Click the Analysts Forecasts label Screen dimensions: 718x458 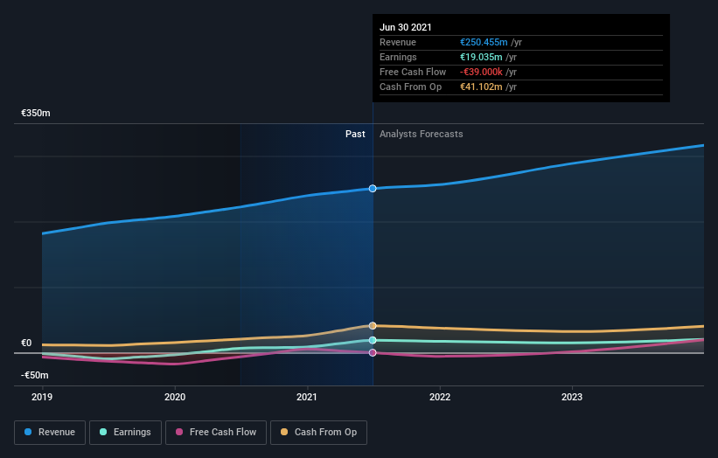pos(422,134)
